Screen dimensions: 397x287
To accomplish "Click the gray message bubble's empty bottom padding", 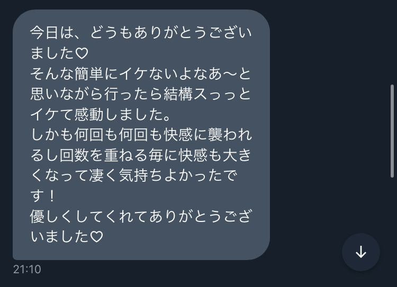I will coord(141,252).
